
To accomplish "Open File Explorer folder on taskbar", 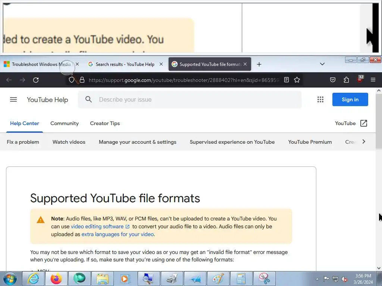I will pyautogui.click(x=103, y=279).
